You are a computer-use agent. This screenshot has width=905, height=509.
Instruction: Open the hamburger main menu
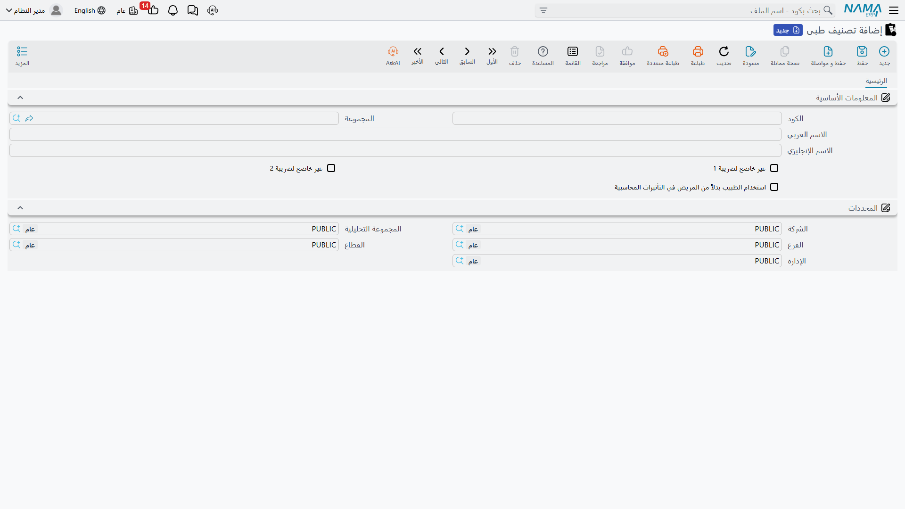(x=894, y=10)
